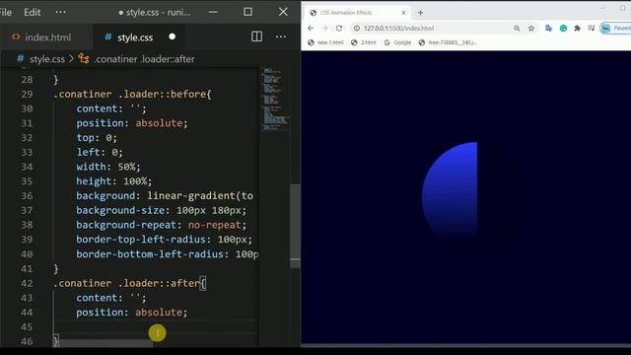Open the tree-736885 bookmark
Viewport: 631px width, 355px height.
point(448,42)
